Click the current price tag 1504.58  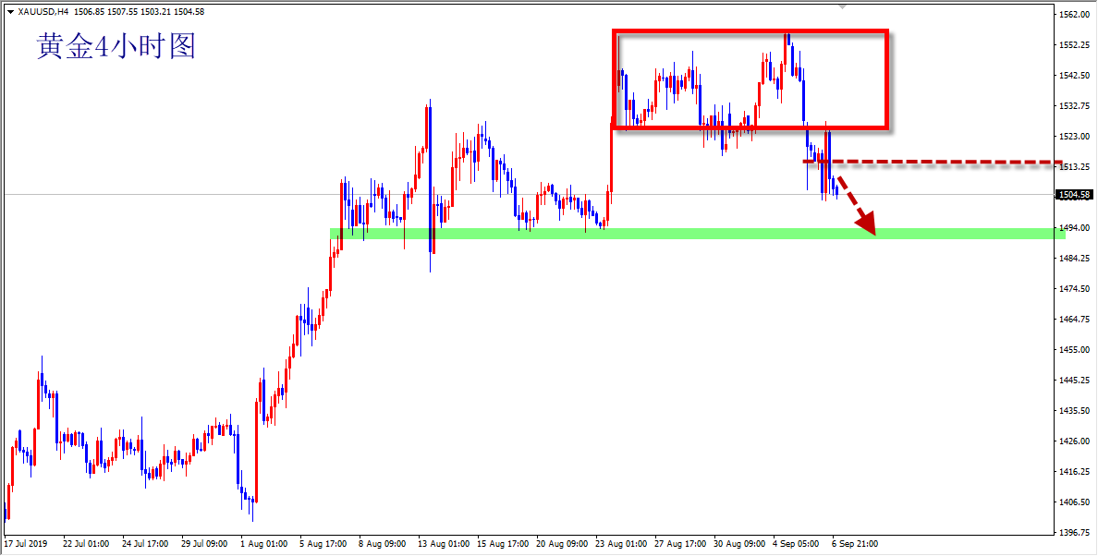(x=1074, y=195)
